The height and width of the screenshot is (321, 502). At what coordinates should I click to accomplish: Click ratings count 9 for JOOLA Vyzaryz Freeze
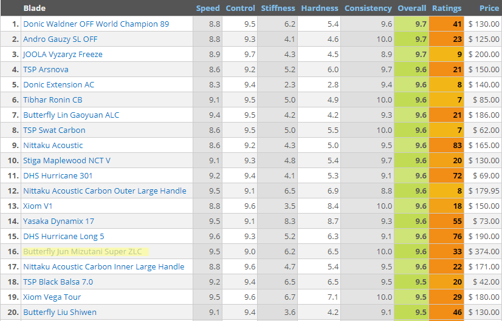459,55
